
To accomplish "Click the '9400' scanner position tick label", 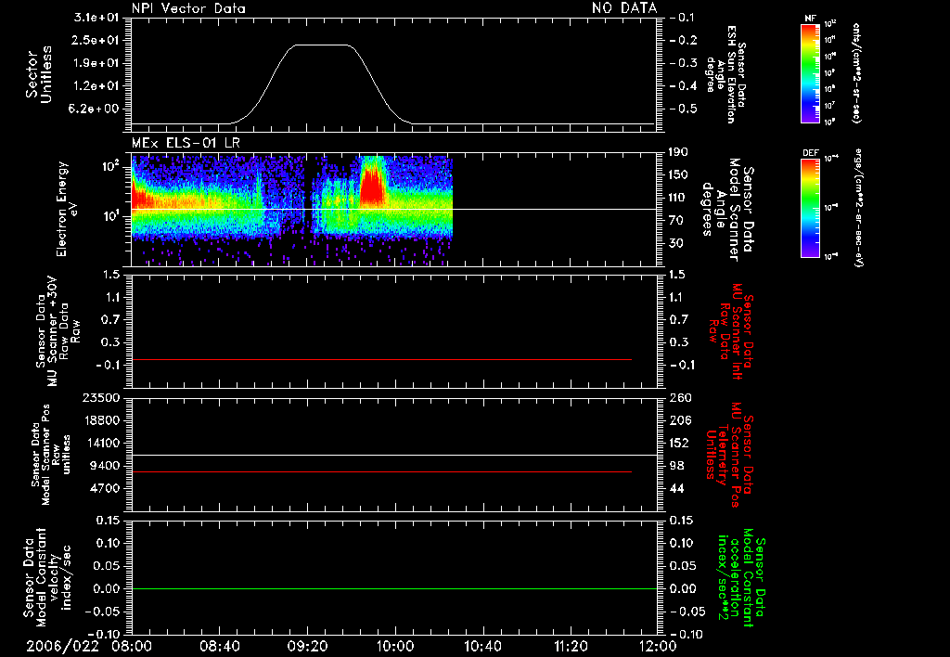I will coord(104,466).
